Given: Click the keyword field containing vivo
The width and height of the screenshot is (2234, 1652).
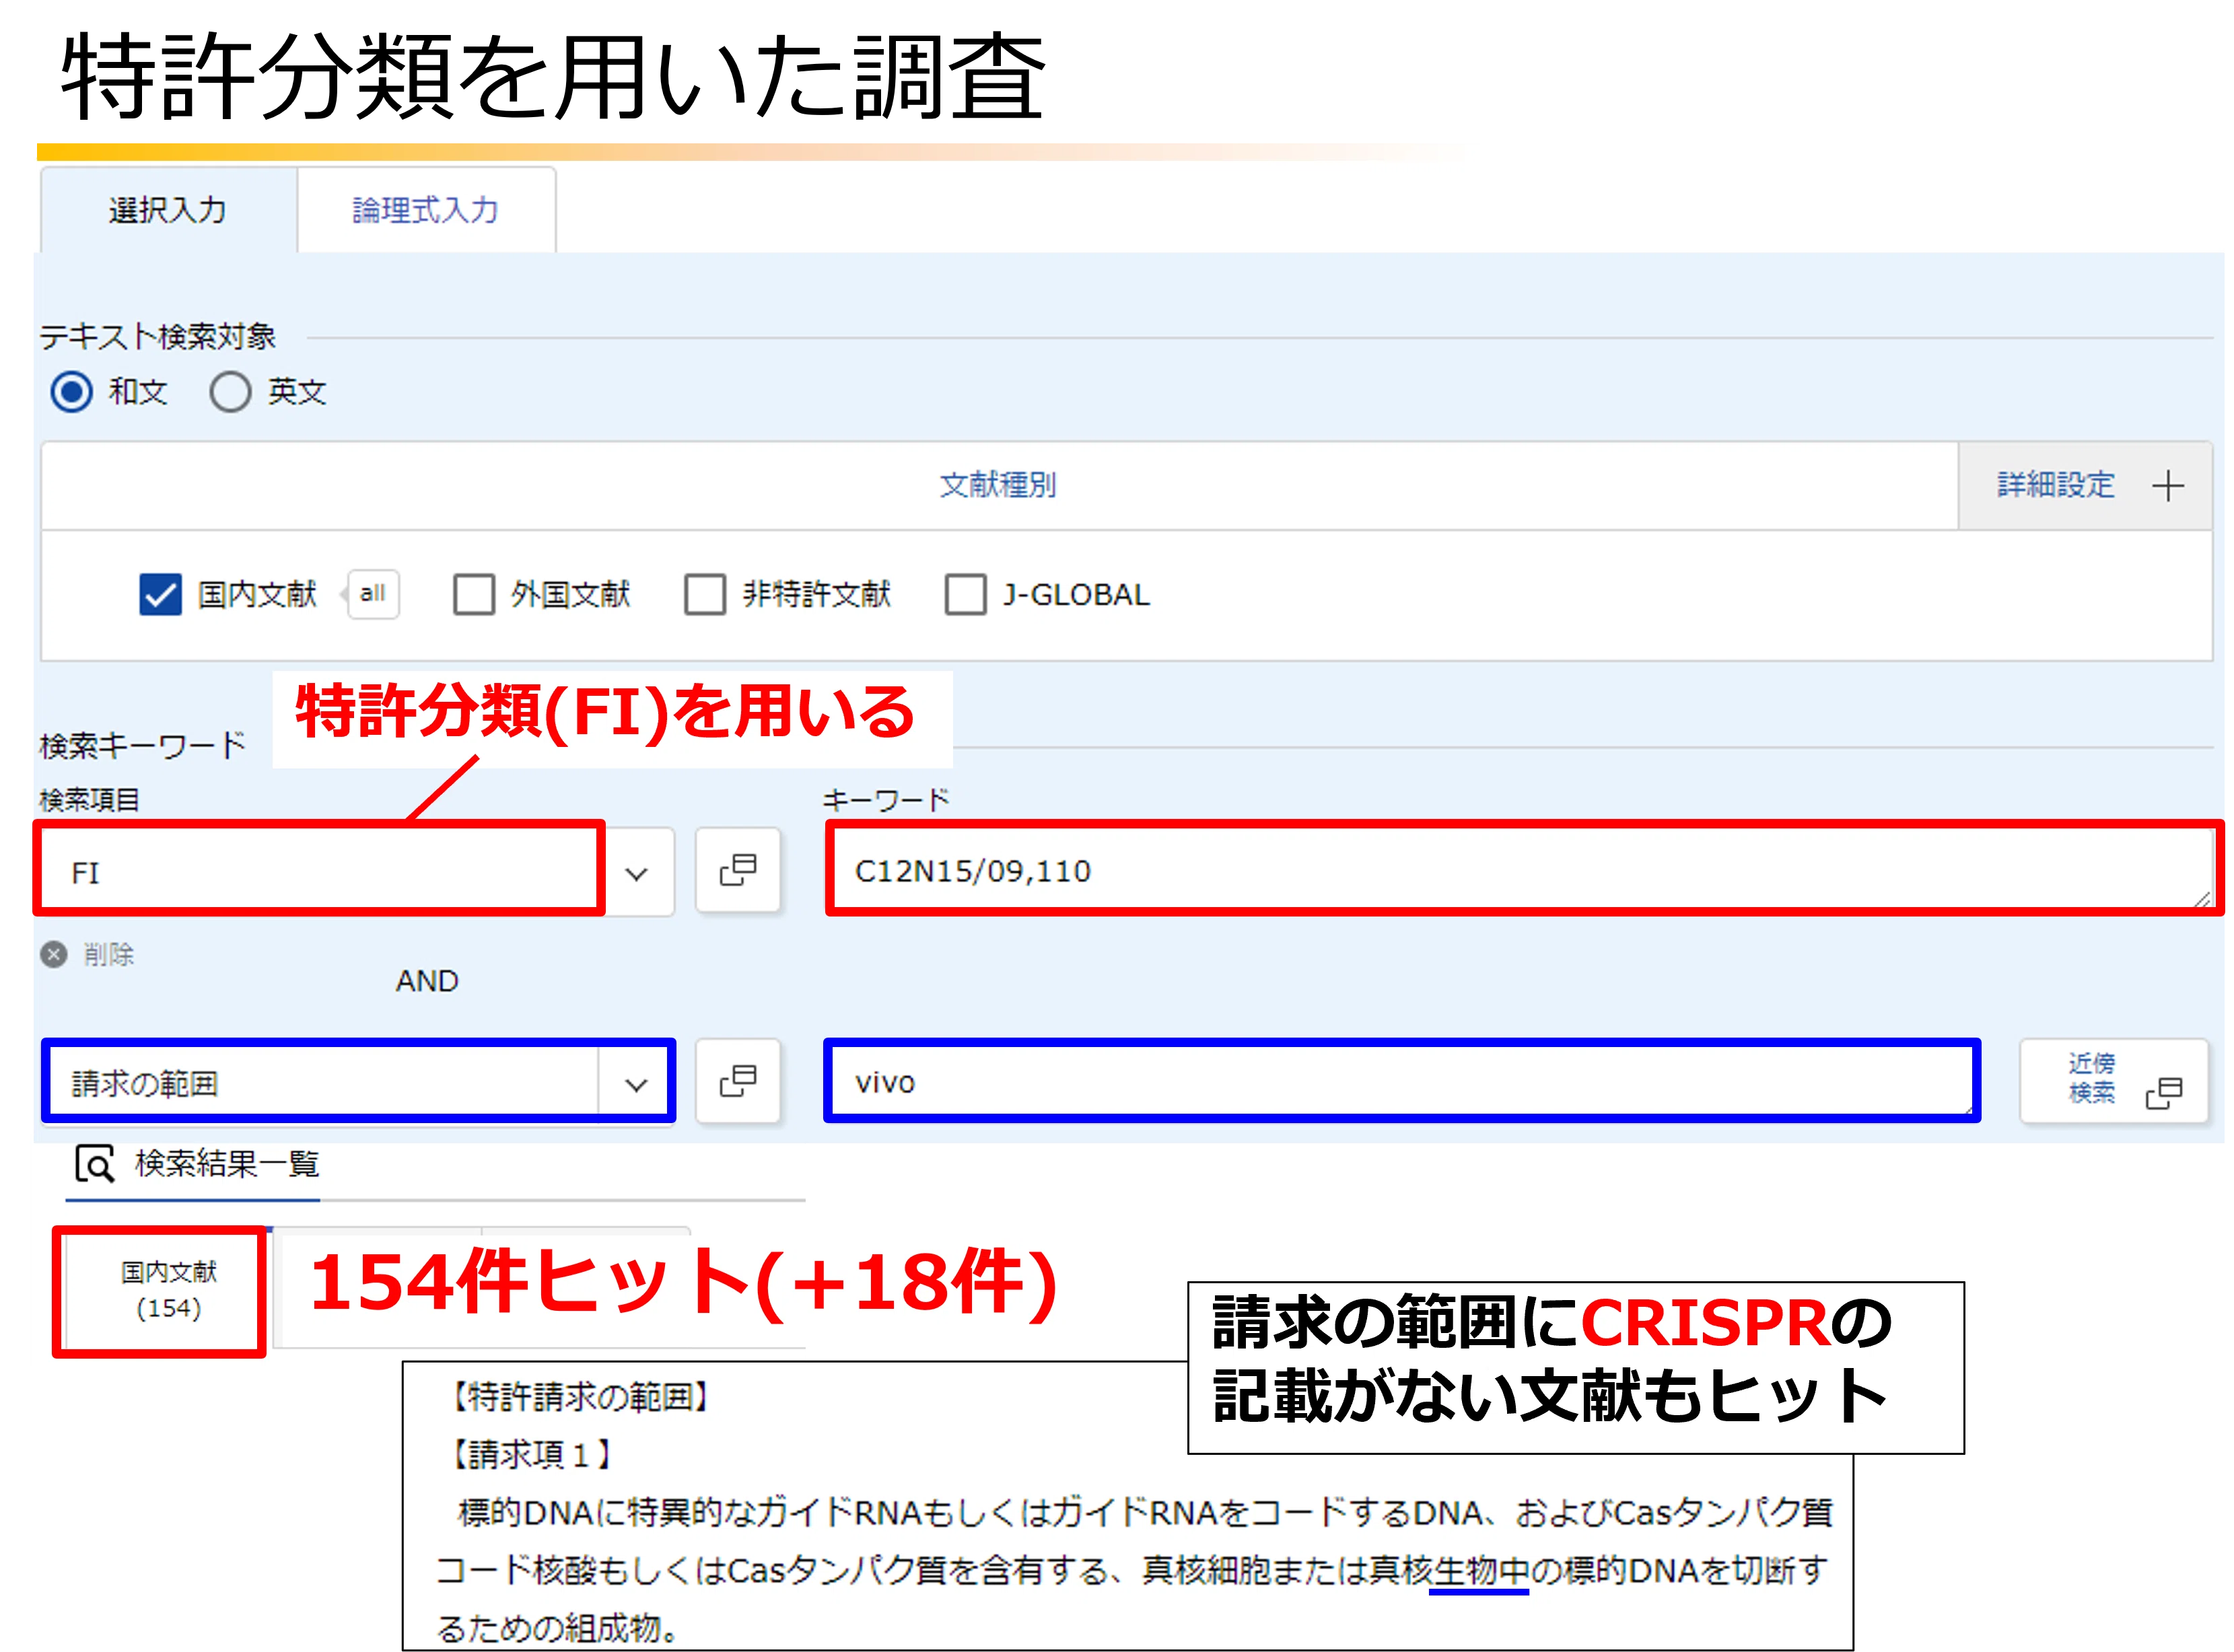Looking at the screenshot, I should [1403, 1082].
